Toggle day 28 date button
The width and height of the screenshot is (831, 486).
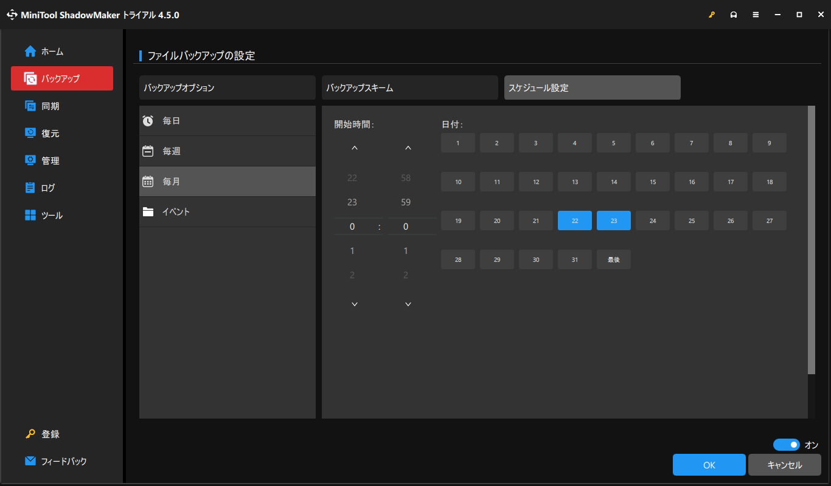(458, 259)
